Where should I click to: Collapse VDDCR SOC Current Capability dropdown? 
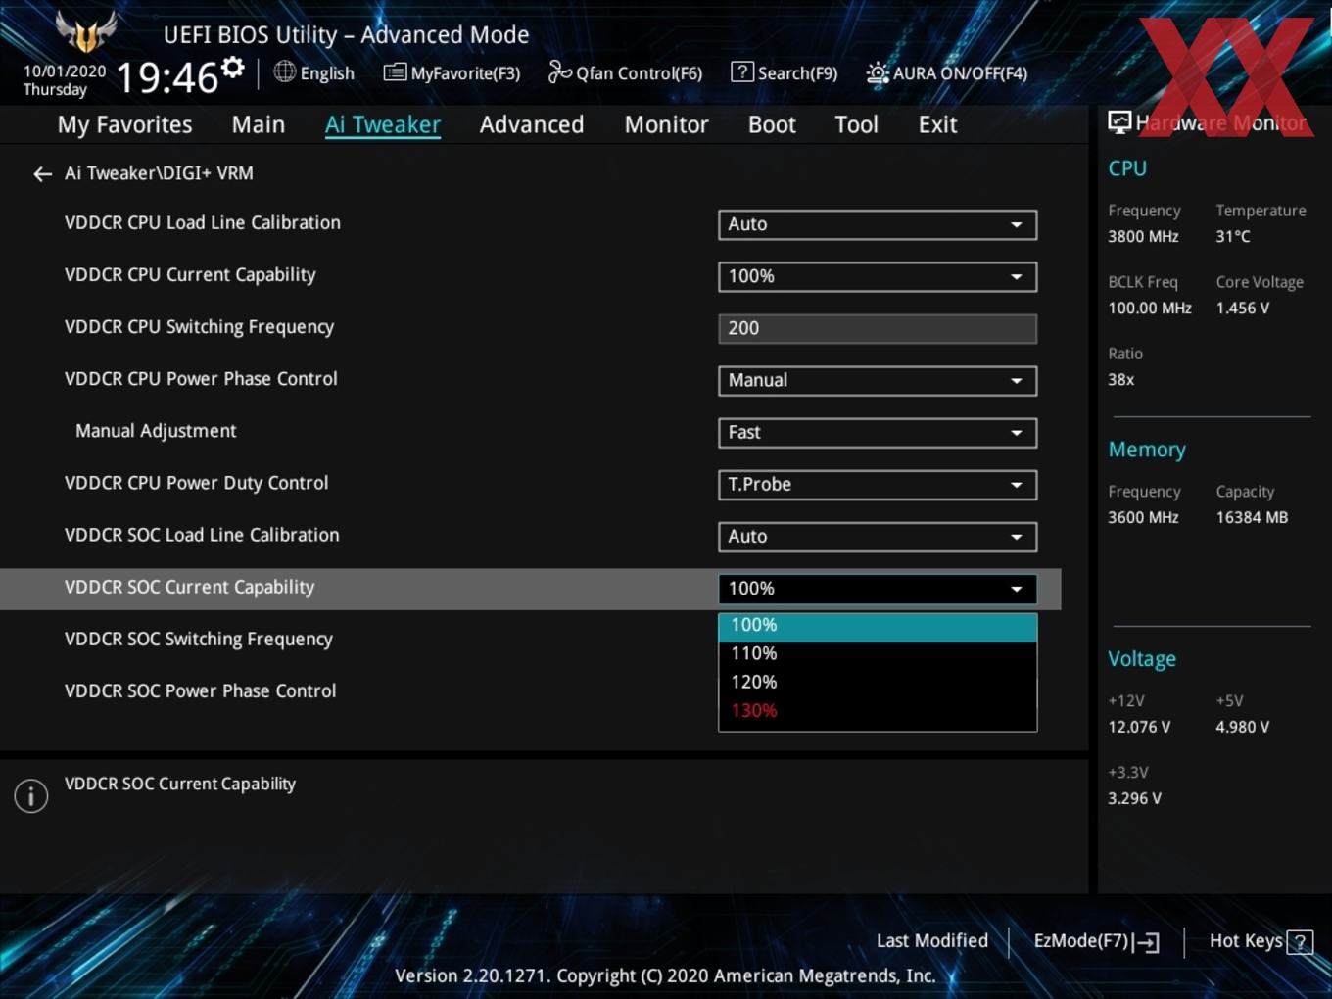(878, 588)
